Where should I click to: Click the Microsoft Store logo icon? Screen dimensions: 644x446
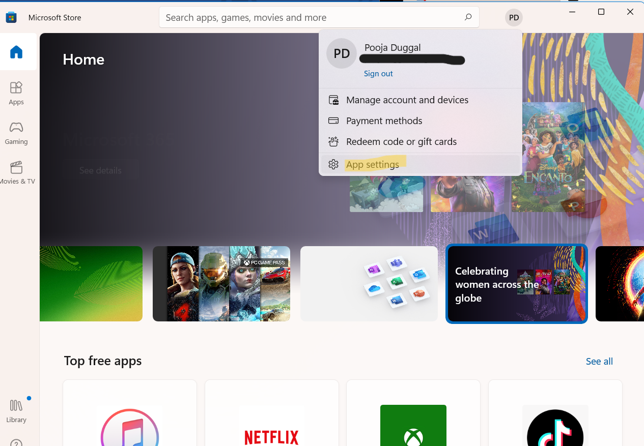[x=11, y=18]
